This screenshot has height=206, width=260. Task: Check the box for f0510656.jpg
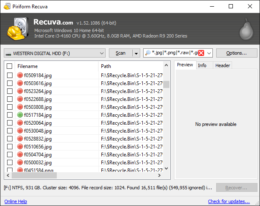click(x=10, y=146)
